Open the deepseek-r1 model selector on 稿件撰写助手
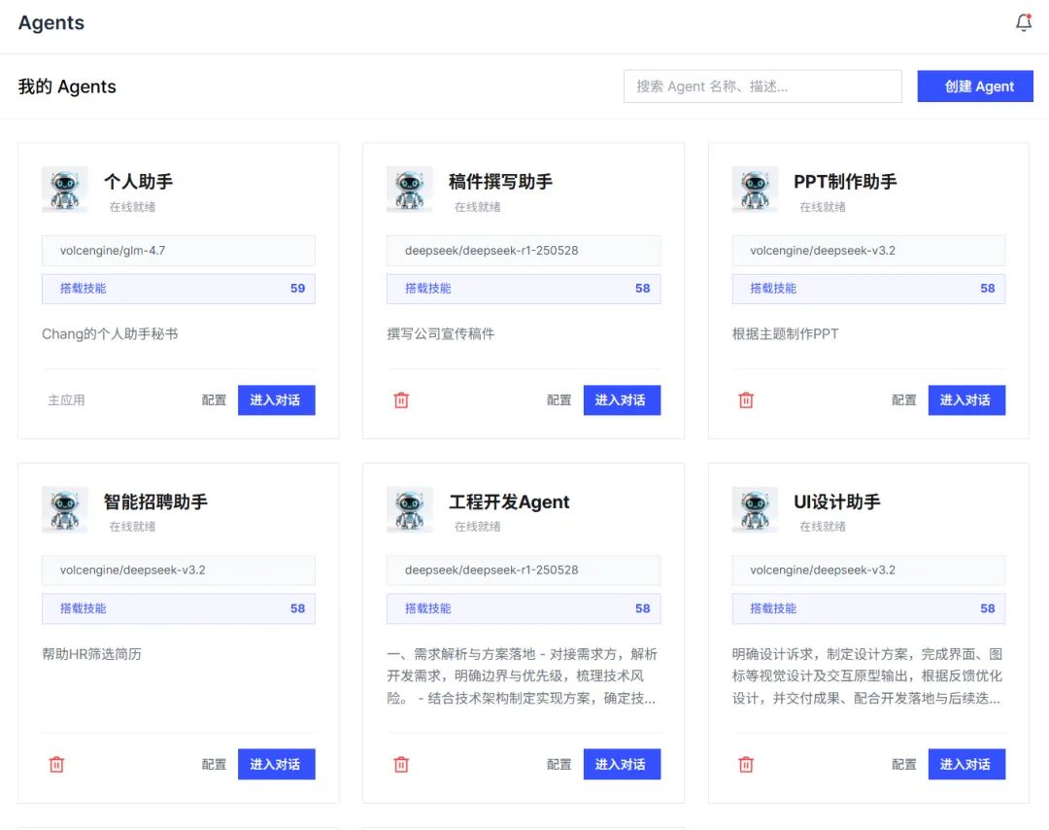Image resolution: width=1049 pixels, height=830 pixels. click(523, 250)
